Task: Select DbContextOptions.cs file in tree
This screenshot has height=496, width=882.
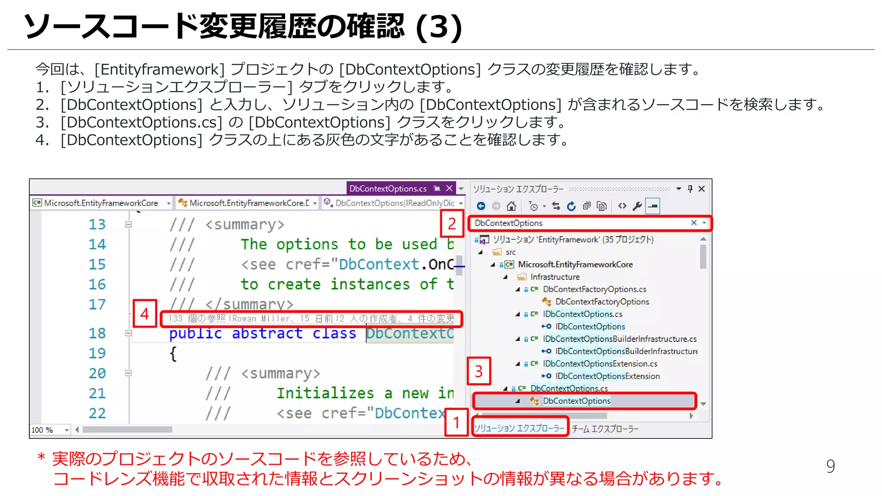Action: (x=569, y=388)
